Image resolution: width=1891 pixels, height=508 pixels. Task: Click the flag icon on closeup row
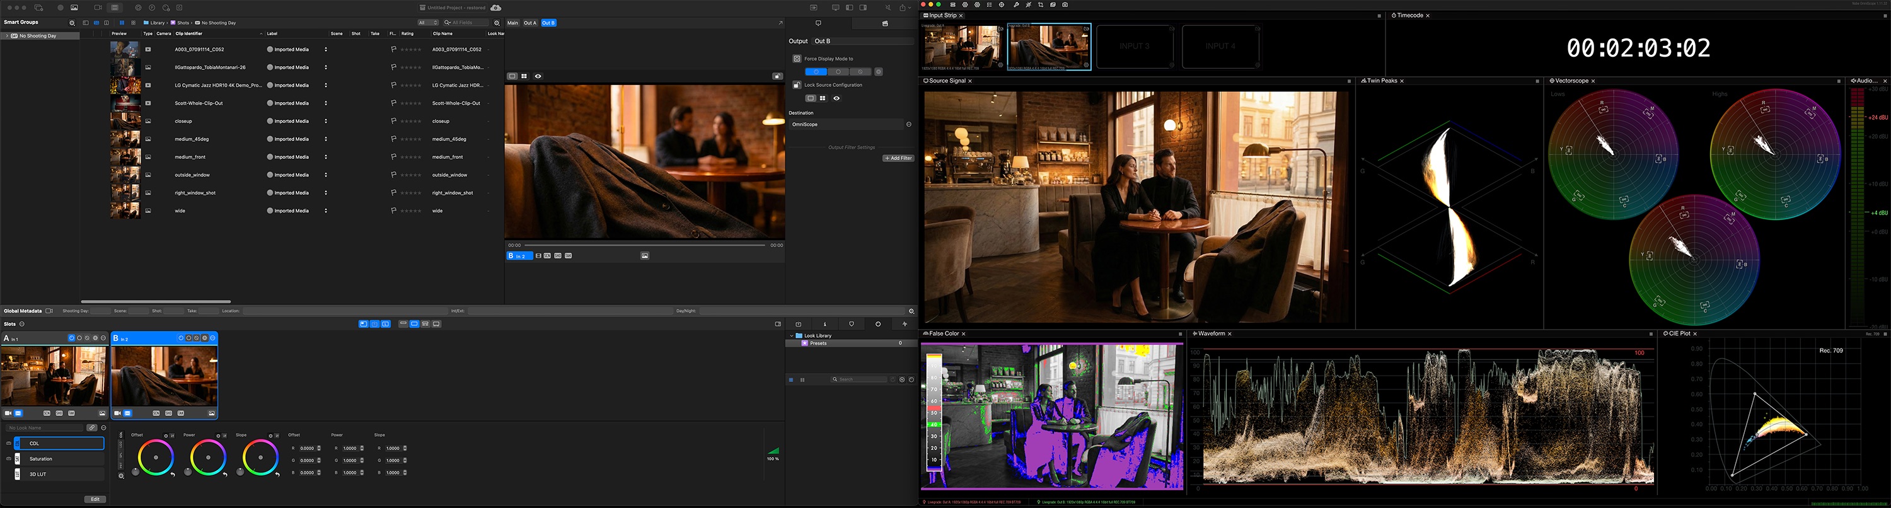pyautogui.click(x=393, y=121)
